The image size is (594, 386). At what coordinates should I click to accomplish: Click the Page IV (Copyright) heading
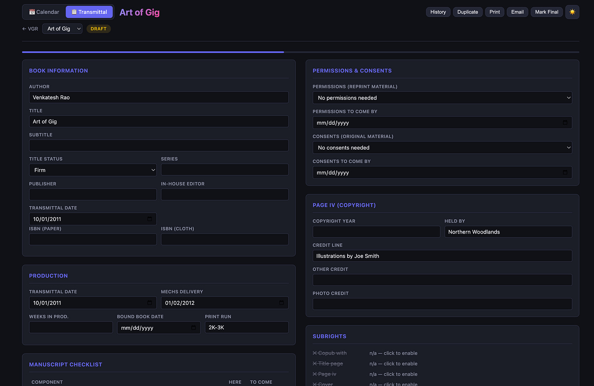click(x=344, y=205)
